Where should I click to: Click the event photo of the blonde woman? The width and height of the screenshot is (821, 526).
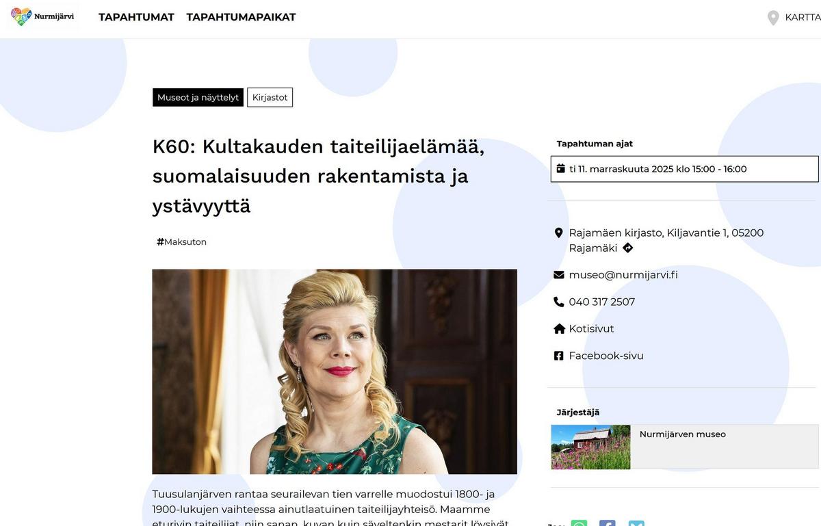[335, 371]
